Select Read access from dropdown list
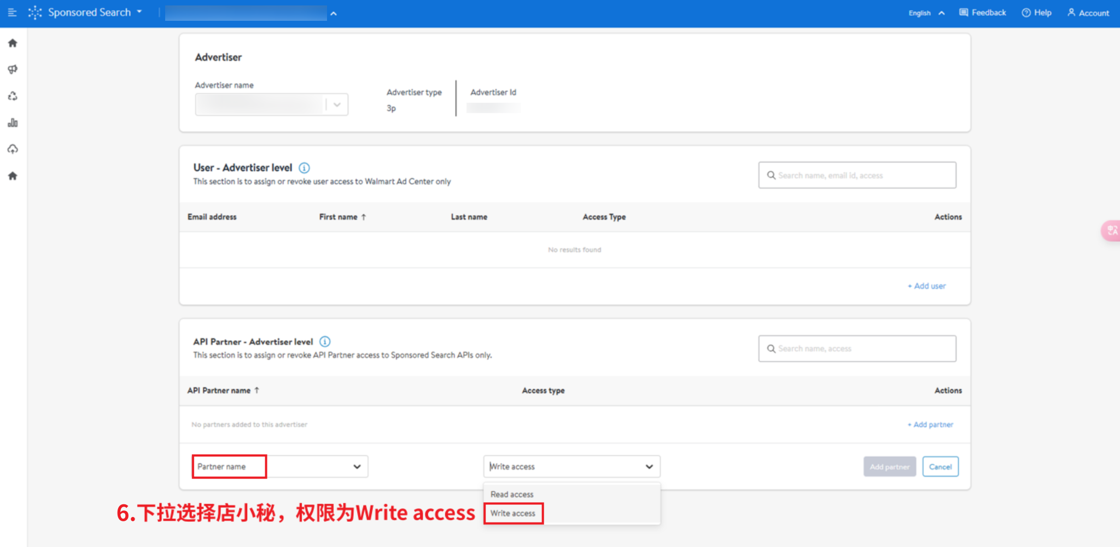Viewport: 1120px width, 547px height. (x=512, y=494)
